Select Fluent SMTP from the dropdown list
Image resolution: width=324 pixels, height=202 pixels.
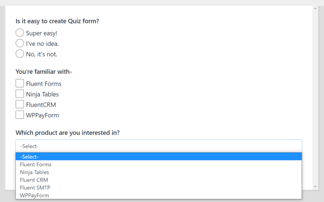[x=35, y=187]
